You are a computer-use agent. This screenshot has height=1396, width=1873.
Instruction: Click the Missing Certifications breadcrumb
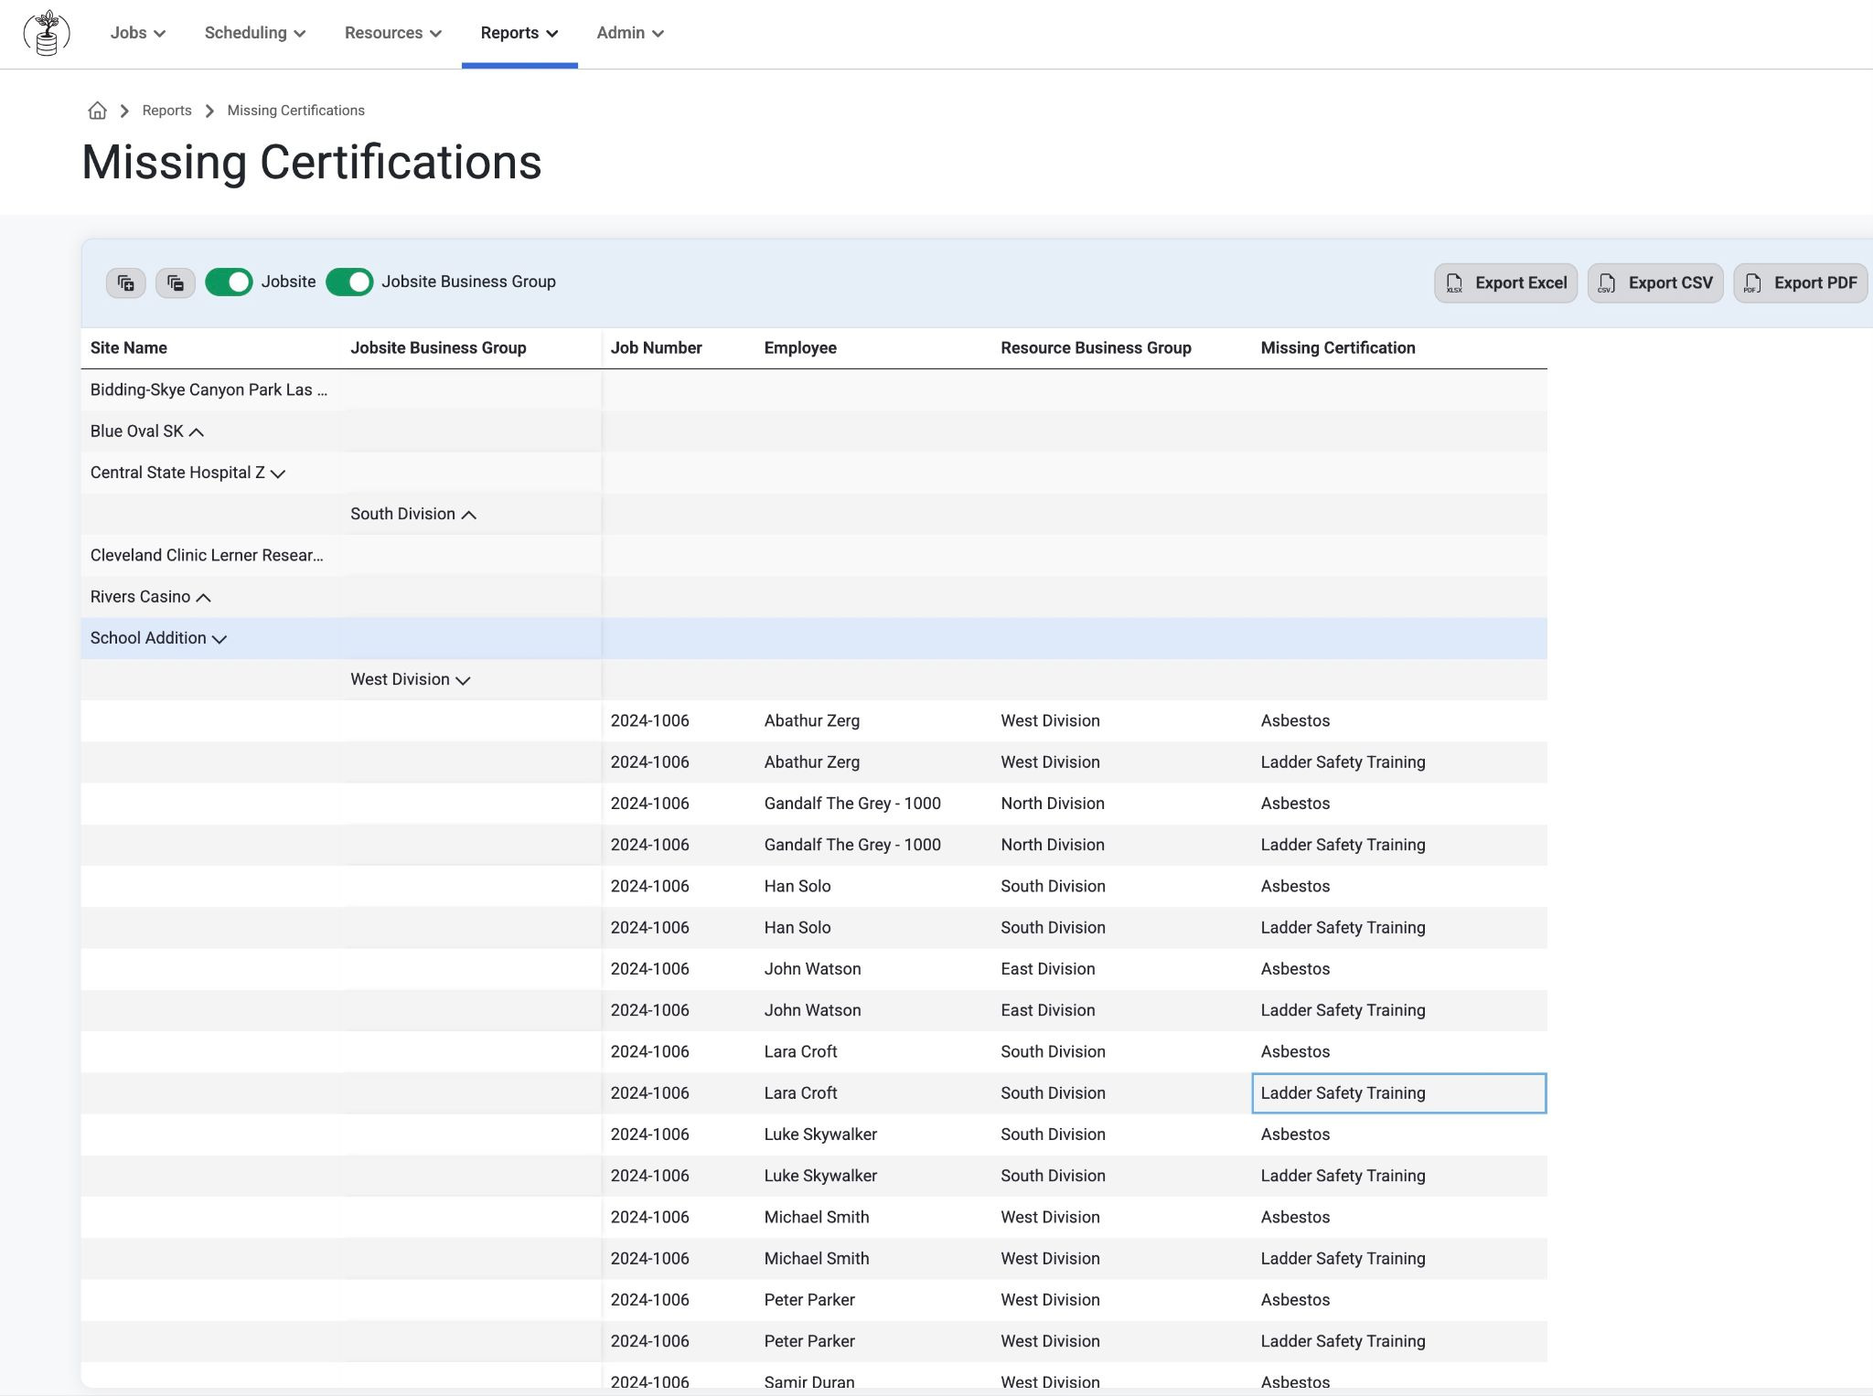point(295,111)
